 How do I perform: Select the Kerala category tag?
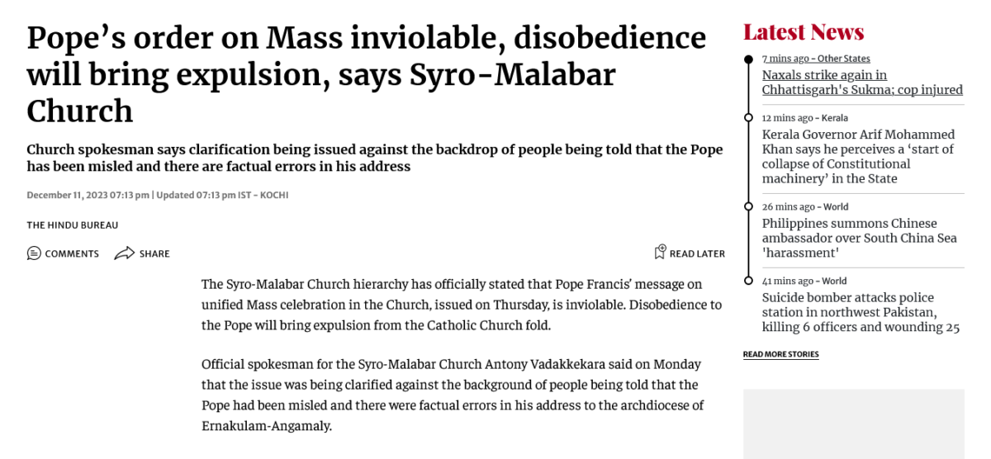click(835, 118)
